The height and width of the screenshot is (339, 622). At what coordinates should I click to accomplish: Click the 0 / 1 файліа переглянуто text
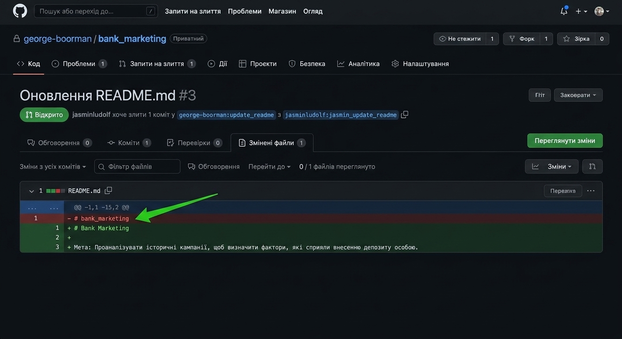pos(337,166)
